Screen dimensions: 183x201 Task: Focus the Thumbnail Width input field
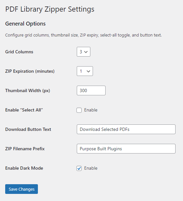91,90
